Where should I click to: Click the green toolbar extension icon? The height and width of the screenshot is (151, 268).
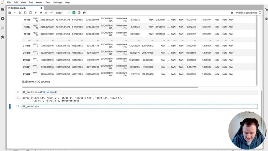click(74, 13)
